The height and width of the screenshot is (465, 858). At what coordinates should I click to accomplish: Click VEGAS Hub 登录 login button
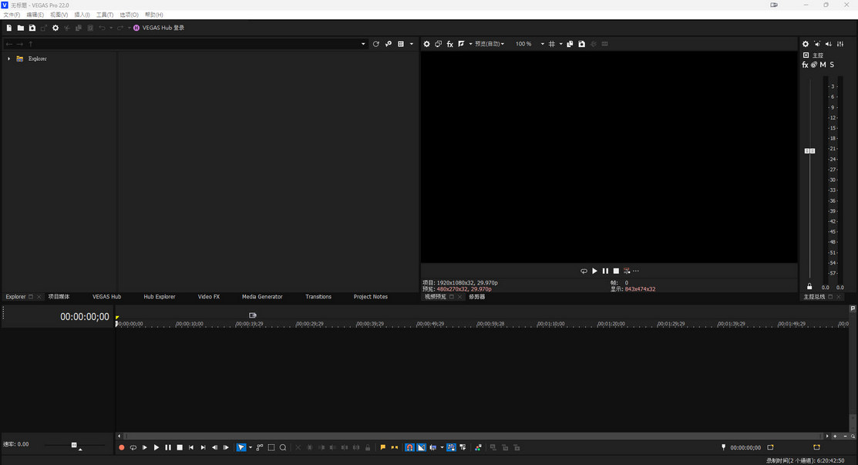[159, 28]
